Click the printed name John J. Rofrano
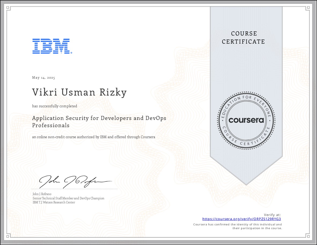 pyautogui.click(x=42, y=194)
